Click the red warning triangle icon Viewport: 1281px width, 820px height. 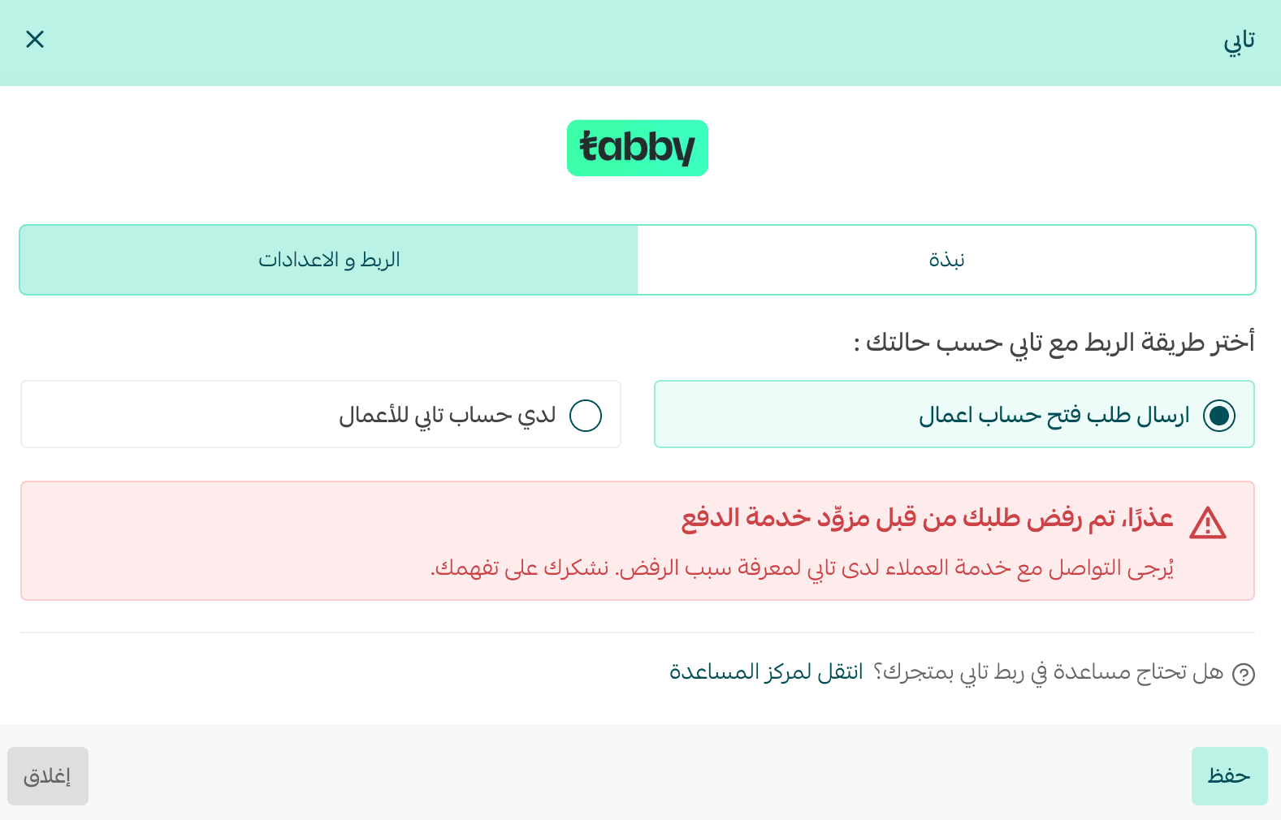(x=1207, y=524)
